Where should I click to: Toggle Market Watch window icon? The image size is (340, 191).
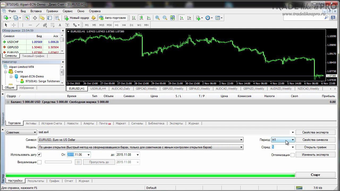27,18
